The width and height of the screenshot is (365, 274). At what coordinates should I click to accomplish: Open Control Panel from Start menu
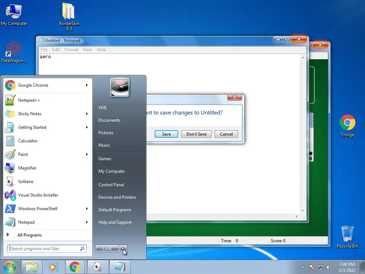[111, 185]
